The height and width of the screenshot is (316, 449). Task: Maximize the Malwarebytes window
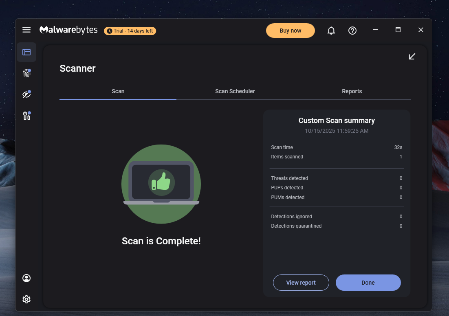398,30
